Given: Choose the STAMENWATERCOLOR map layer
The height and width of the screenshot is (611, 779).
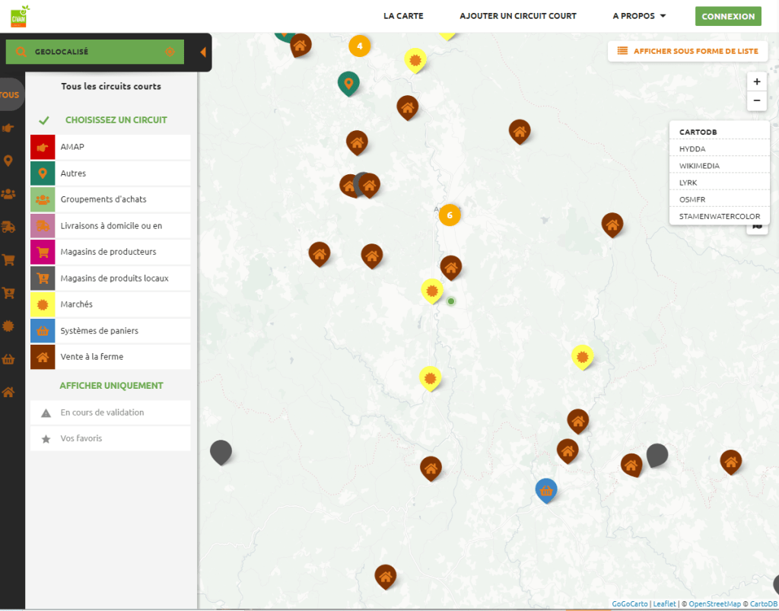Looking at the screenshot, I should (x=719, y=216).
